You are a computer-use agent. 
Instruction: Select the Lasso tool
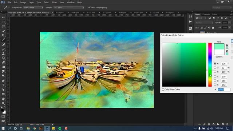pos(3,27)
